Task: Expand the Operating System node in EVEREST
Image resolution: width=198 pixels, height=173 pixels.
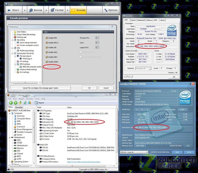Action: [10, 162]
